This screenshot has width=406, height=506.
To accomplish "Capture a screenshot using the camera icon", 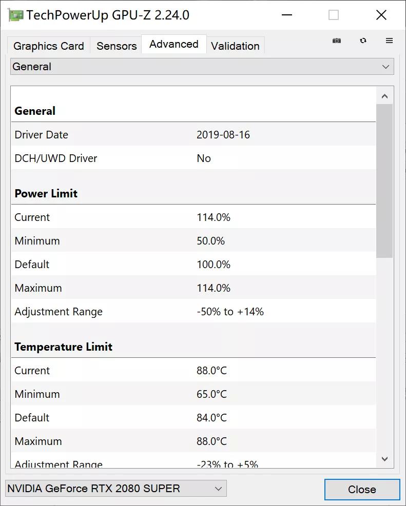I will click(337, 41).
